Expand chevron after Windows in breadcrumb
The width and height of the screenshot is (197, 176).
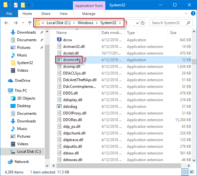click(97, 23)
